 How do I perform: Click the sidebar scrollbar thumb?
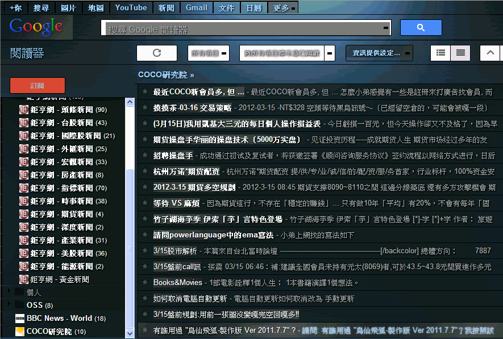pos(130,248)
